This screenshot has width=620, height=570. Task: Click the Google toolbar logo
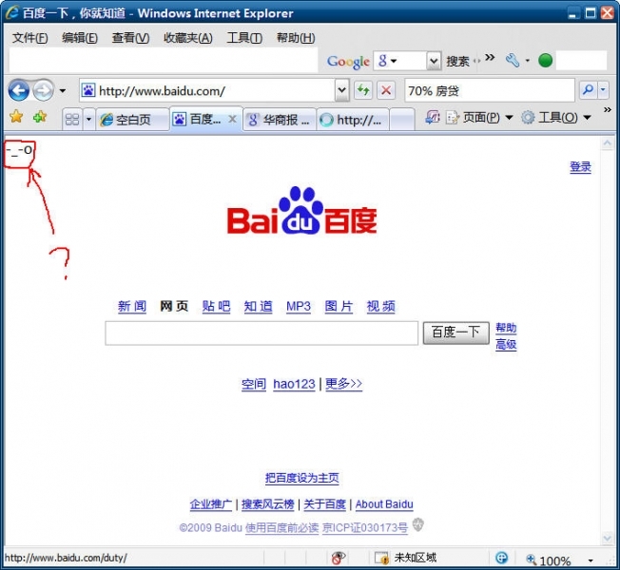[348, 61]
